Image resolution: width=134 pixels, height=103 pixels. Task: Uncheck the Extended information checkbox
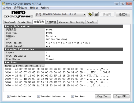point(39,96)
